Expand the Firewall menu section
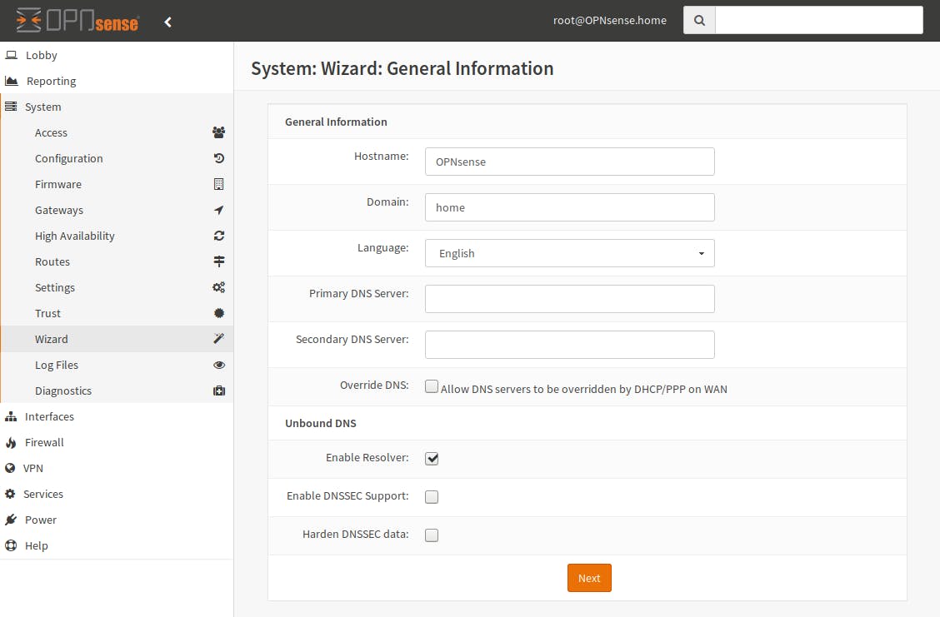This screenshot has height=617, width=940. tap(44, 442)
